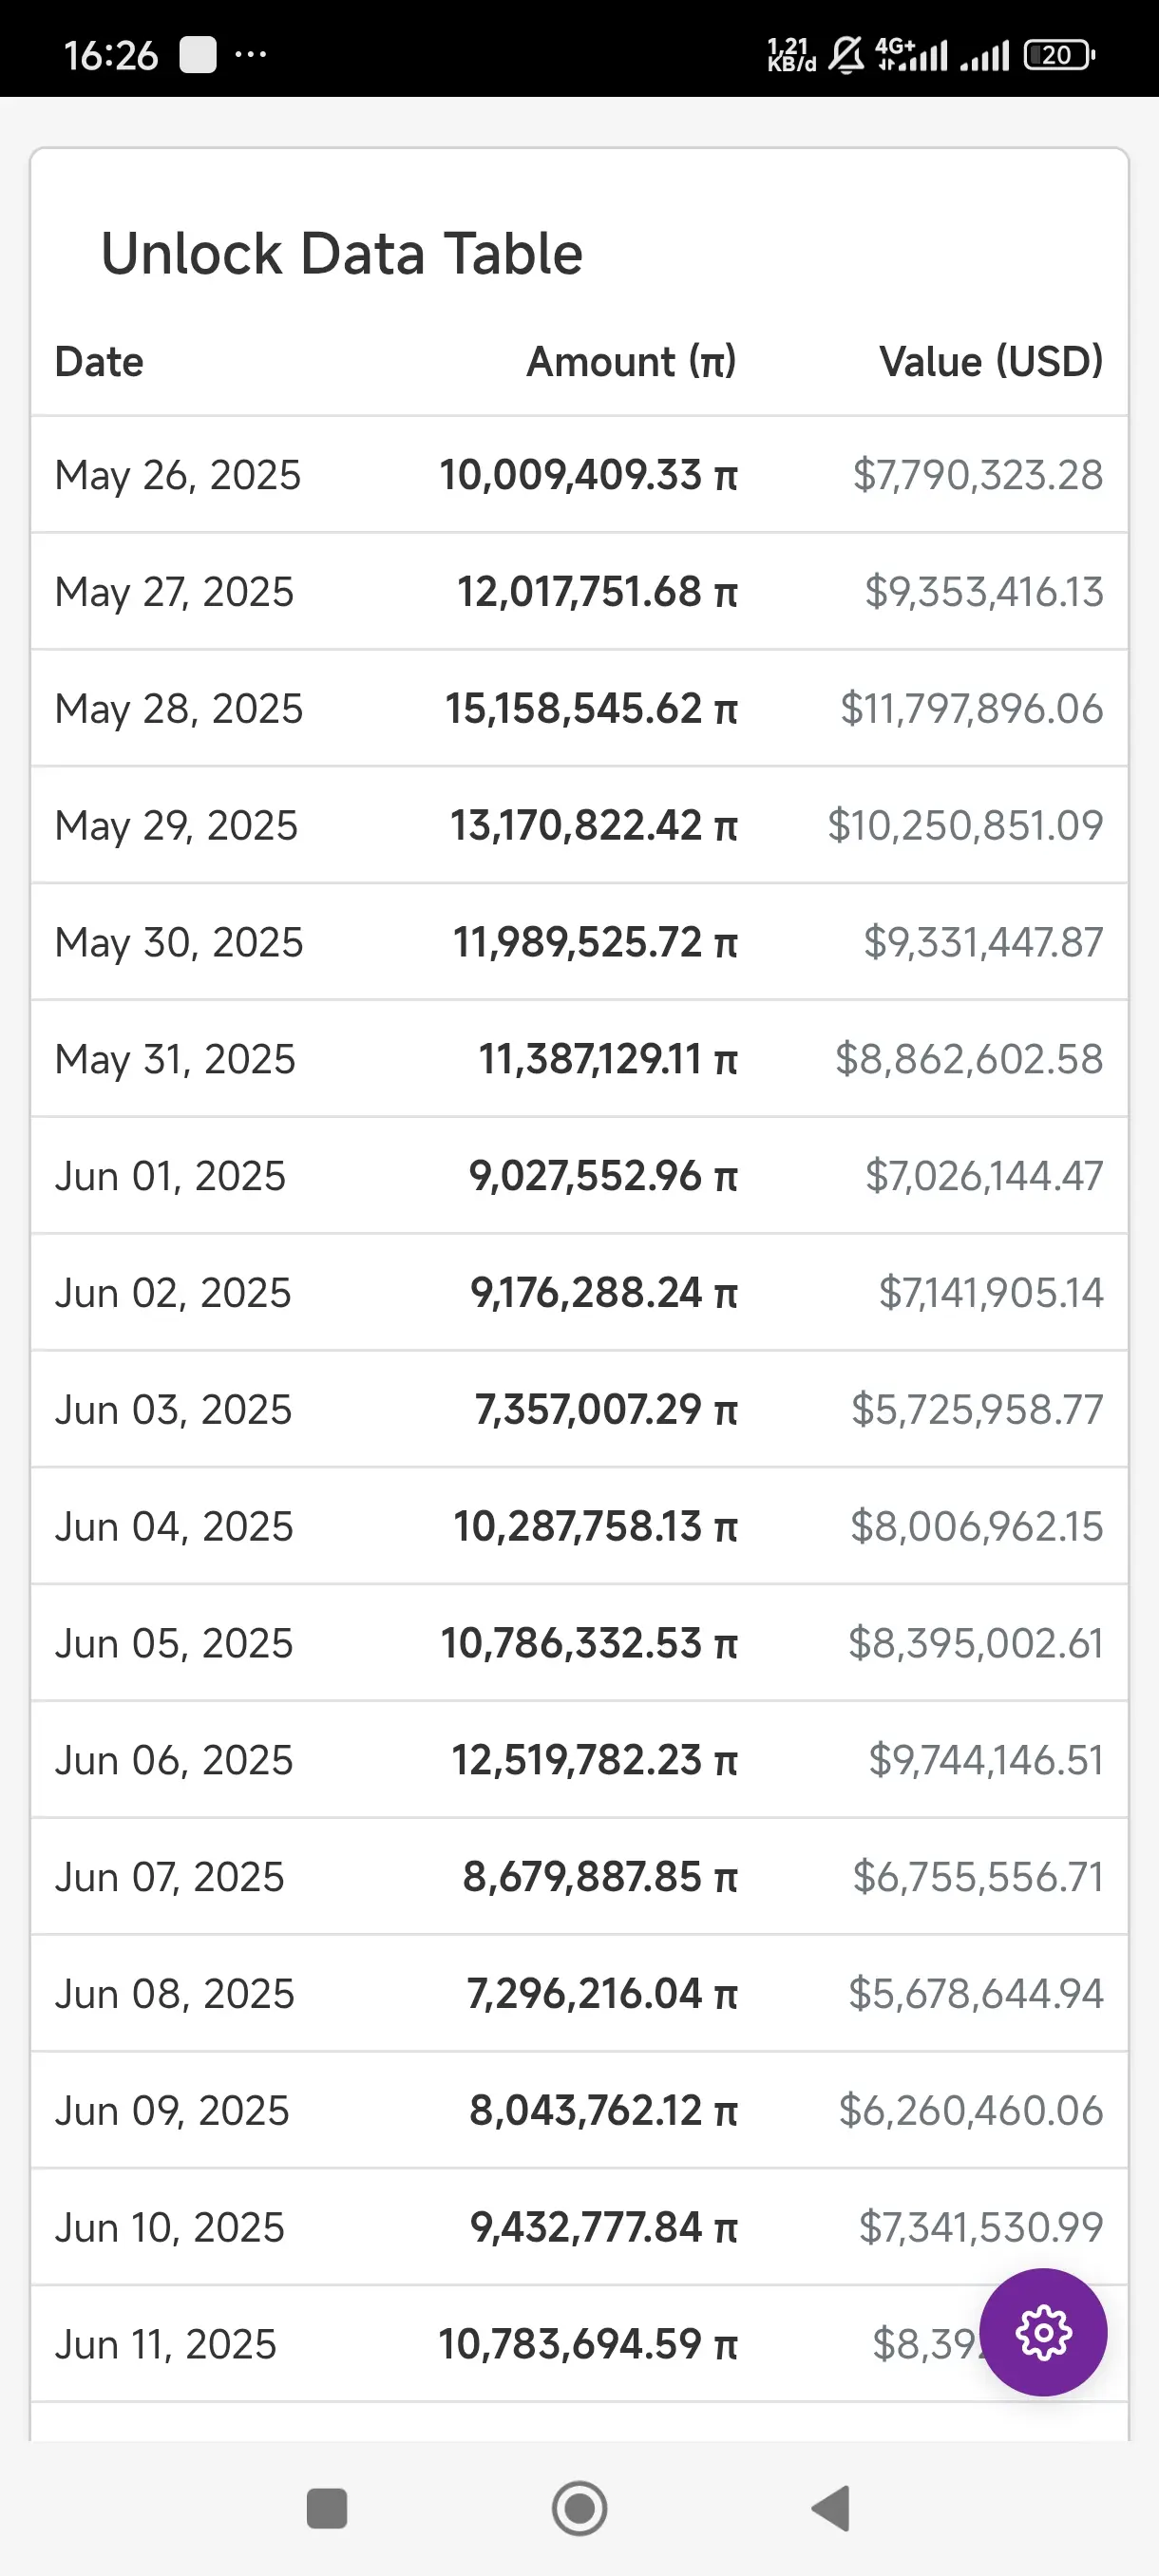Select the Jun 11, 2025 row date
This screenshot has width=1159, height=2576.
pos(166,2345)
